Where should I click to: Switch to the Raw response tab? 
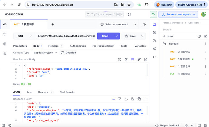[29, 92]
